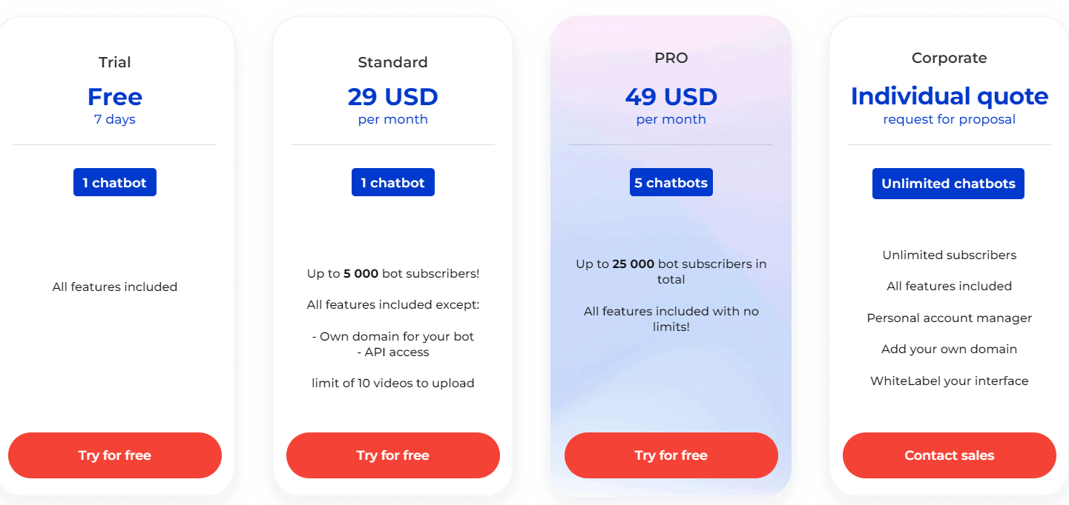
Task: Select the Standard plan title
Action: pos(393,62)
